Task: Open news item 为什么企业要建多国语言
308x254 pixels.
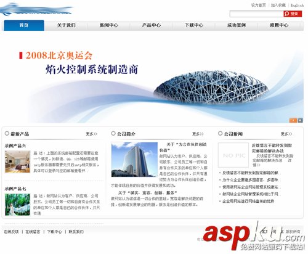Action: click(251, 180)
